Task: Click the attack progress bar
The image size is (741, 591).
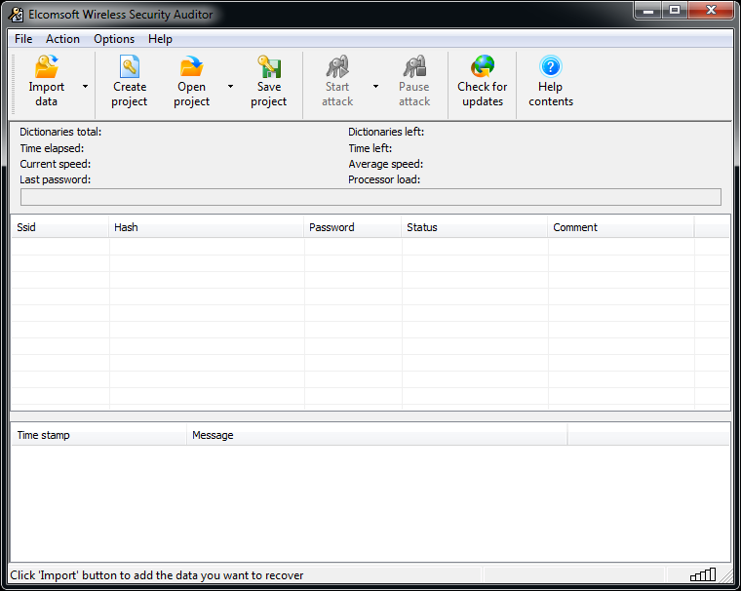Action: pos(370,197)
